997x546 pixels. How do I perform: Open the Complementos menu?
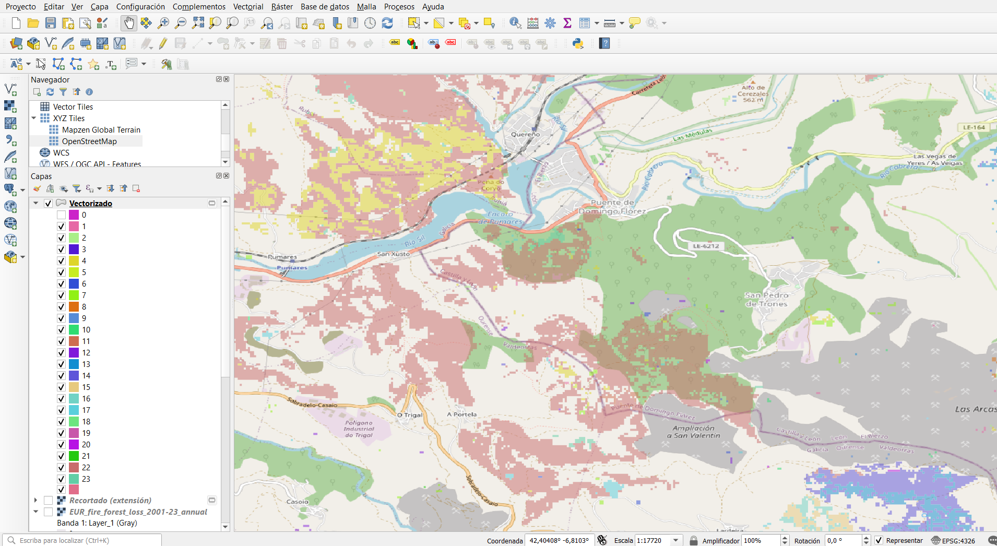coord(199,7)
